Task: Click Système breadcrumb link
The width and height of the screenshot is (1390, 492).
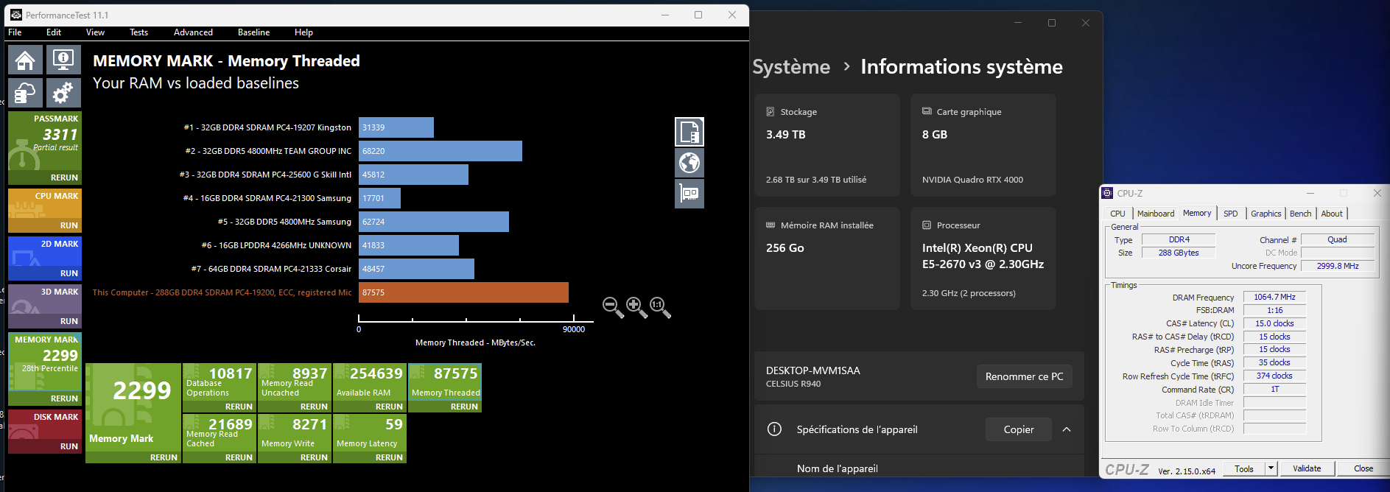Action: click(x=791, y=67)
